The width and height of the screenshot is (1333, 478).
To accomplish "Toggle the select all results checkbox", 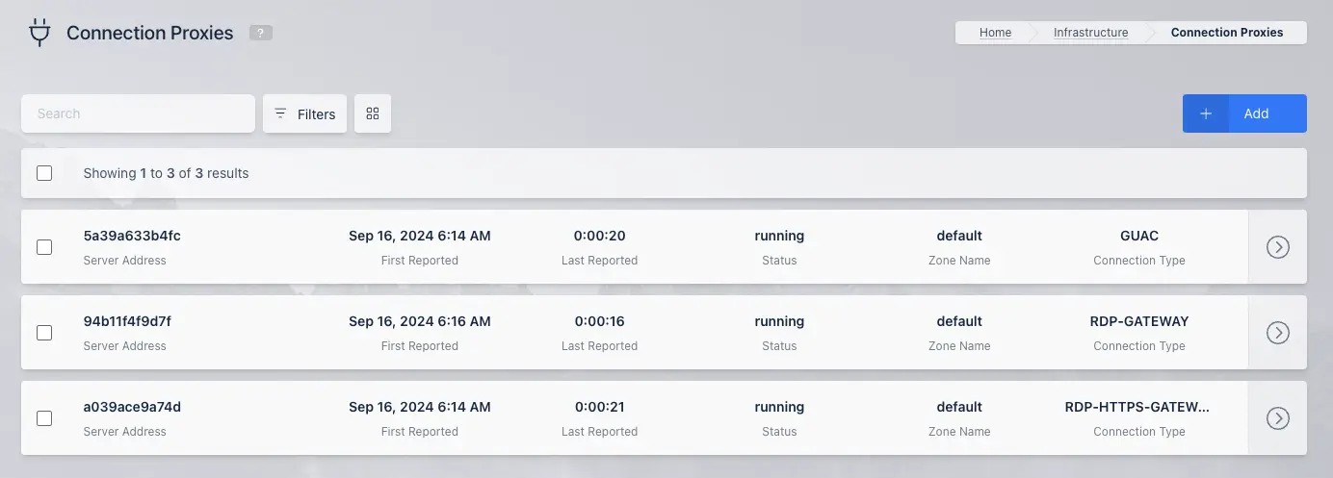I will (44, 173).
